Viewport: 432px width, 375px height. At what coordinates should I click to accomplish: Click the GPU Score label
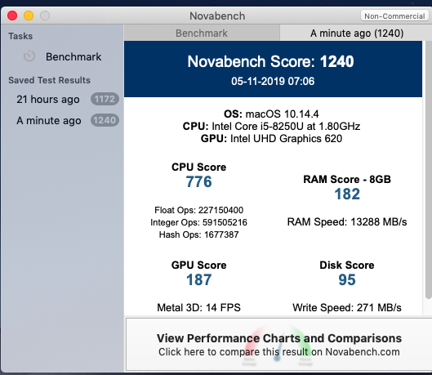pos(199,265)
